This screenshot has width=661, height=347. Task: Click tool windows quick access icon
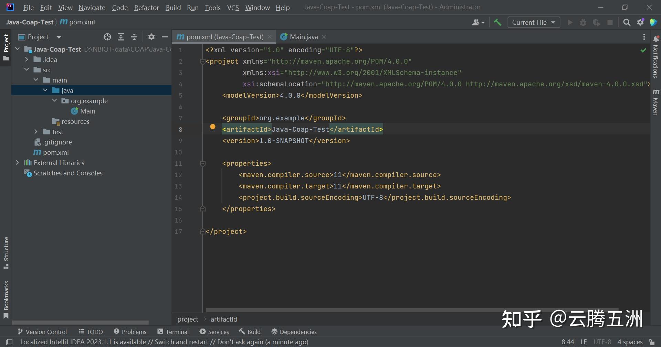[x=9, y=342]
